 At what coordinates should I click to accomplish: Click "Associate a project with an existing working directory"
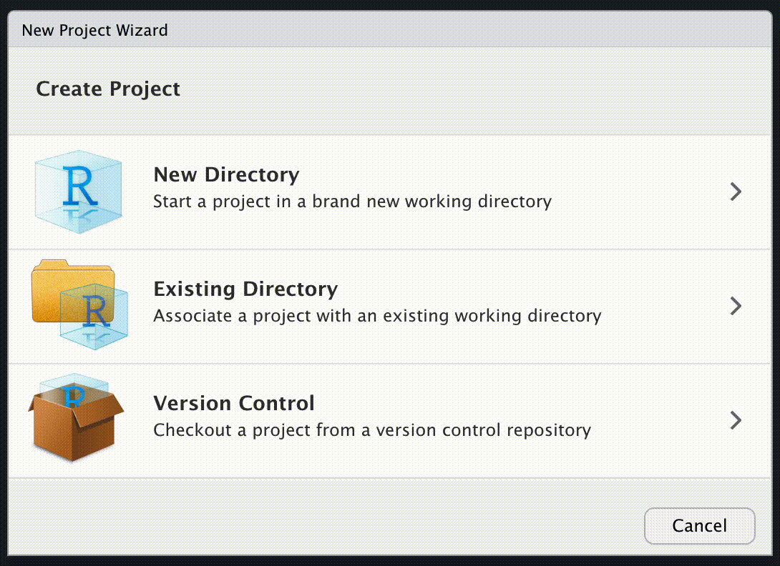pyautogui.click(x=377, y=316)
